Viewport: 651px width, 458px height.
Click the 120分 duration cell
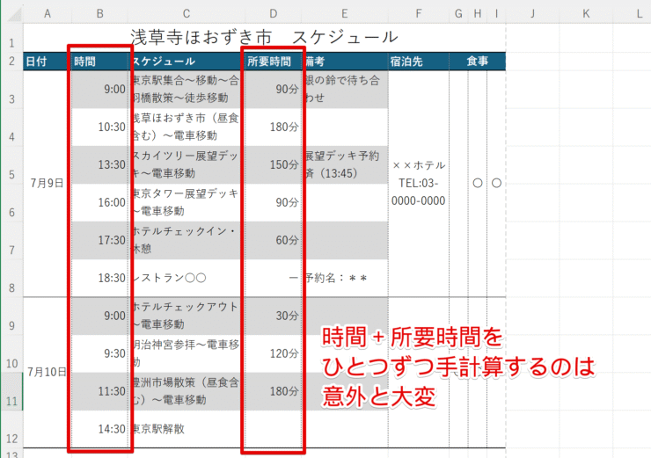pyautogui.click(x=273, y=353)
